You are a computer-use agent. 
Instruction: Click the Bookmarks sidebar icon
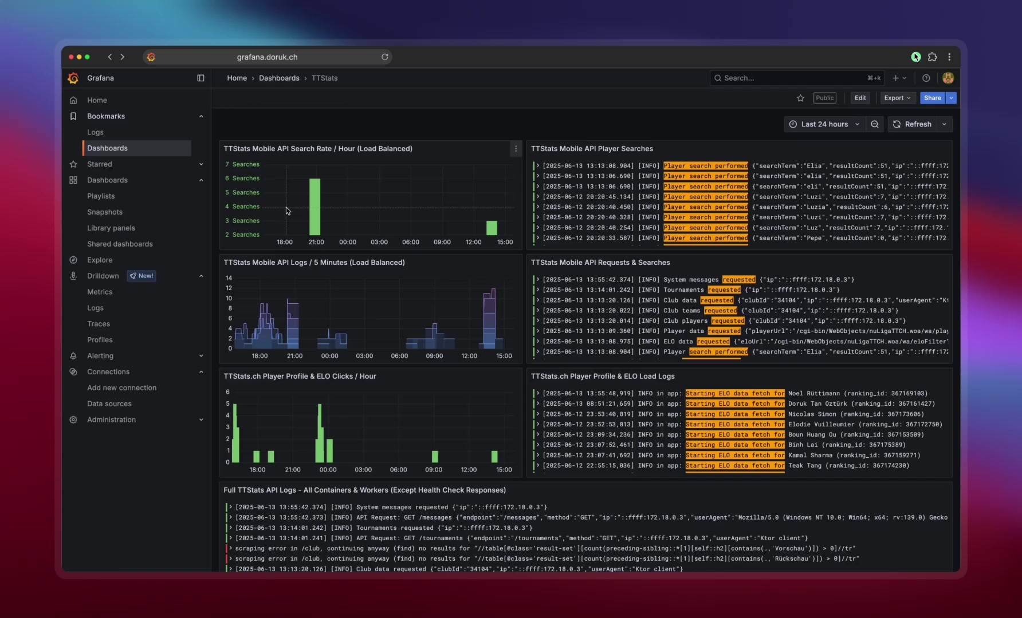click(73, 116)
